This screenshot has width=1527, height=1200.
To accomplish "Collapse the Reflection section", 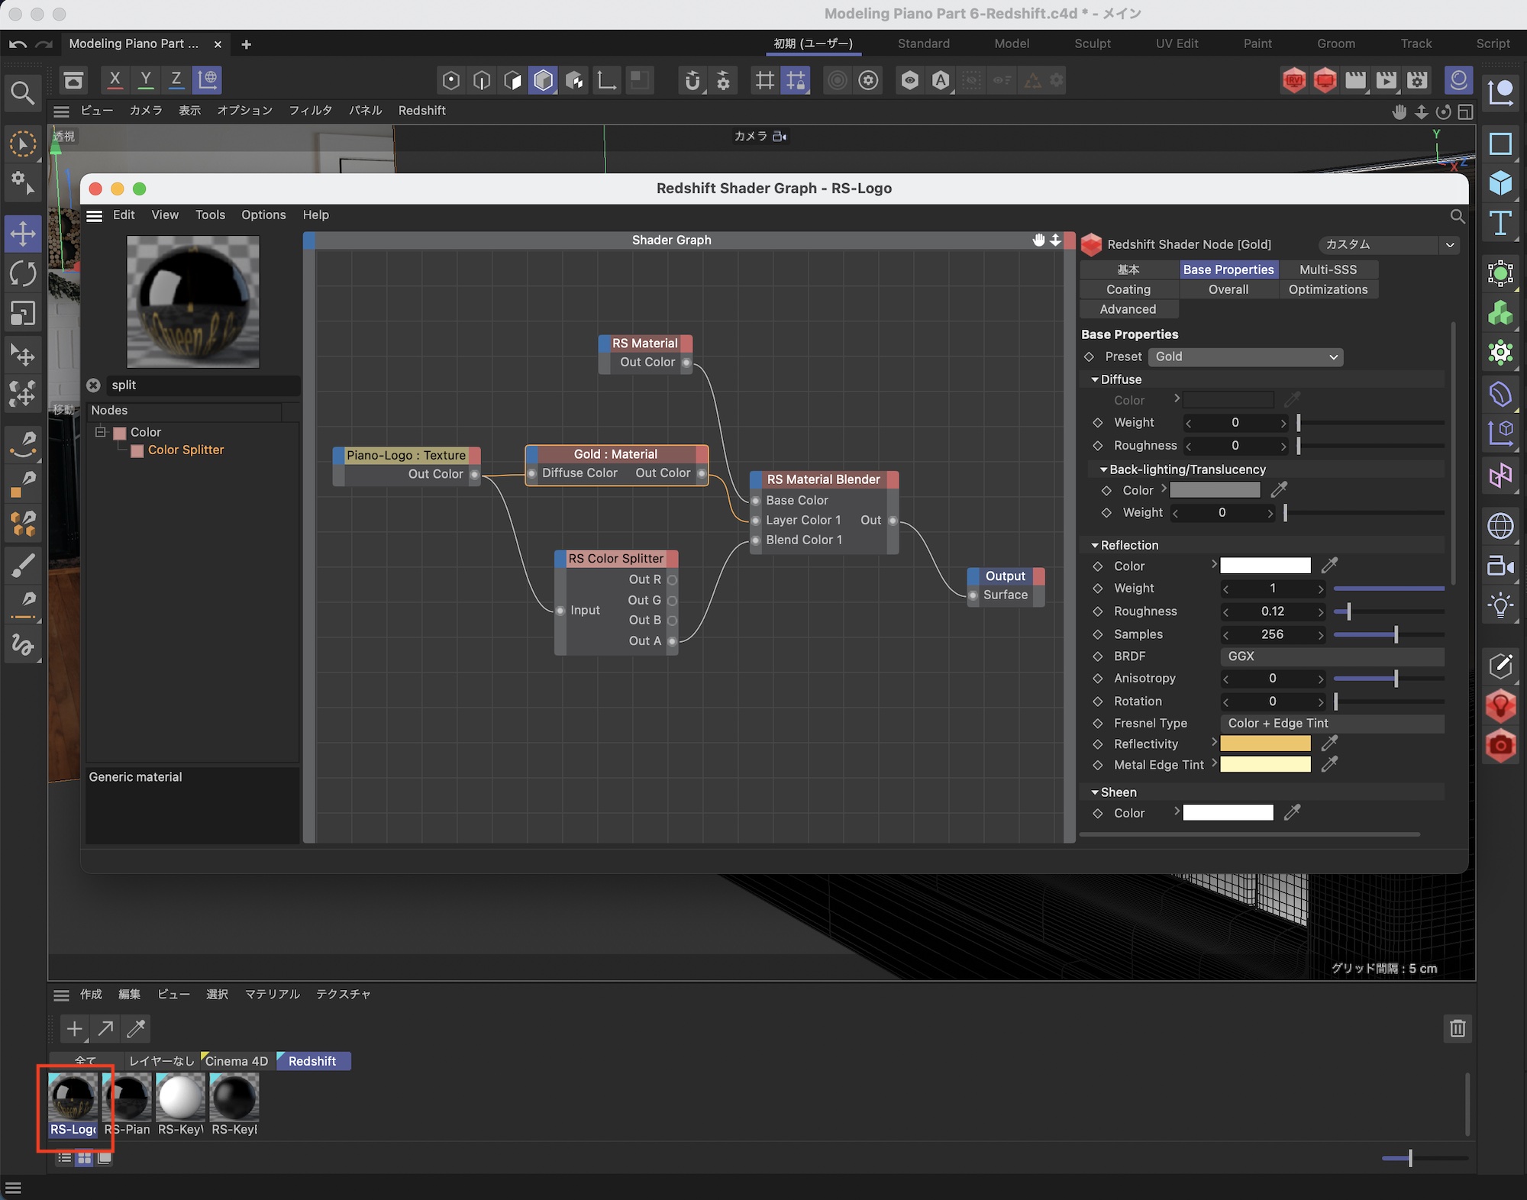I will tap(1095, 545).
